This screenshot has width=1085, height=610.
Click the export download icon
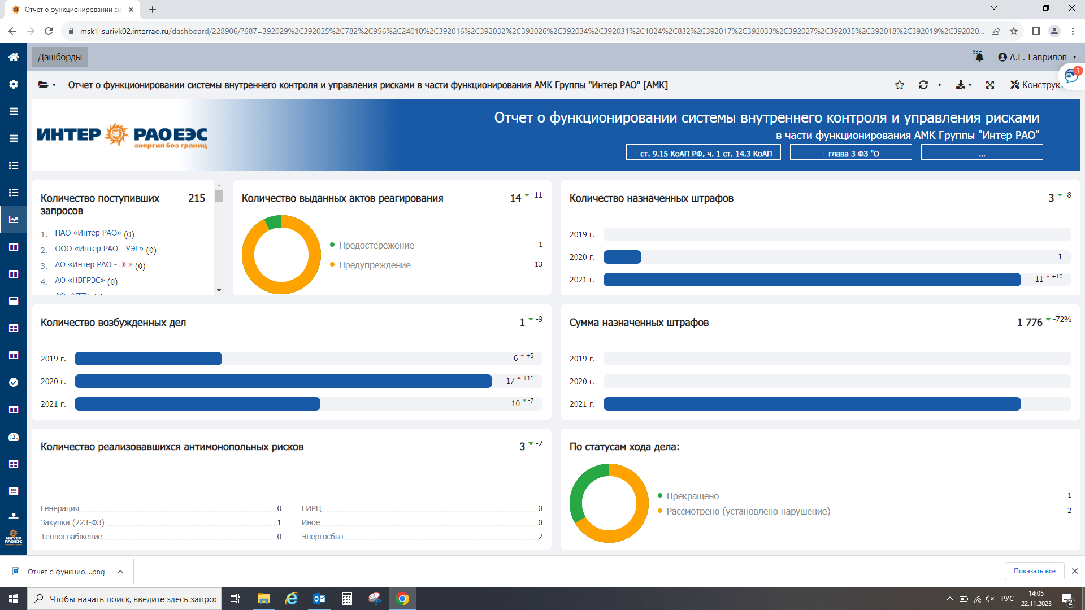(960, 85)
